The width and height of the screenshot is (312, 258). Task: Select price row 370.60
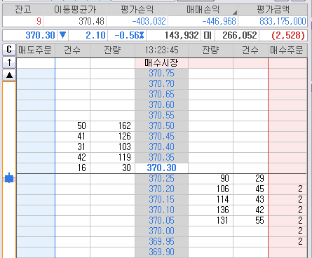[161, 105]
